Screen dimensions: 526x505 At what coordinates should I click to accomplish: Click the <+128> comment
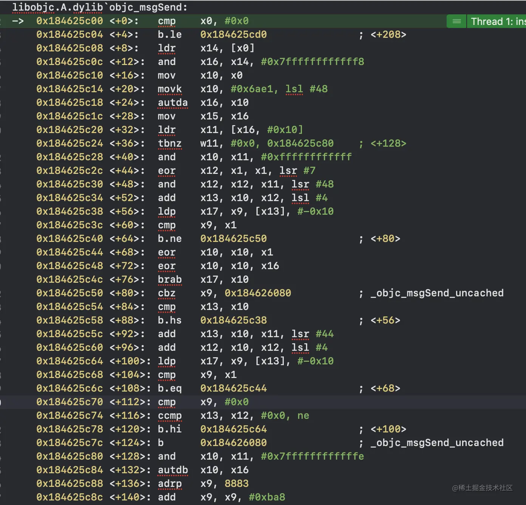388,144
